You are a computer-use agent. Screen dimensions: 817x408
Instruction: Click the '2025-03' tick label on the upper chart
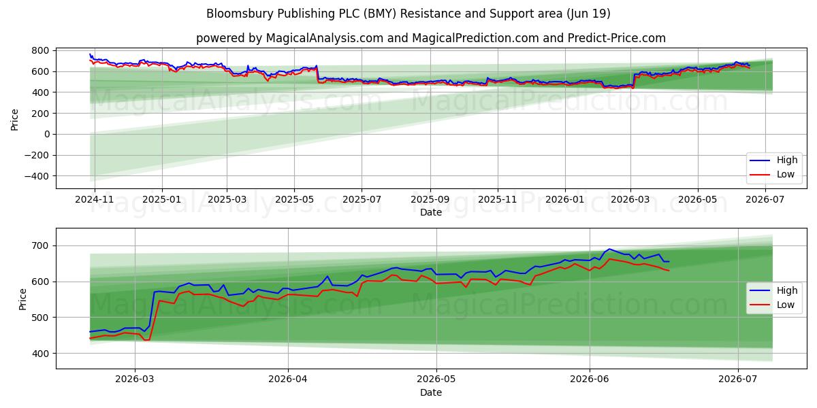coord(227,199)
